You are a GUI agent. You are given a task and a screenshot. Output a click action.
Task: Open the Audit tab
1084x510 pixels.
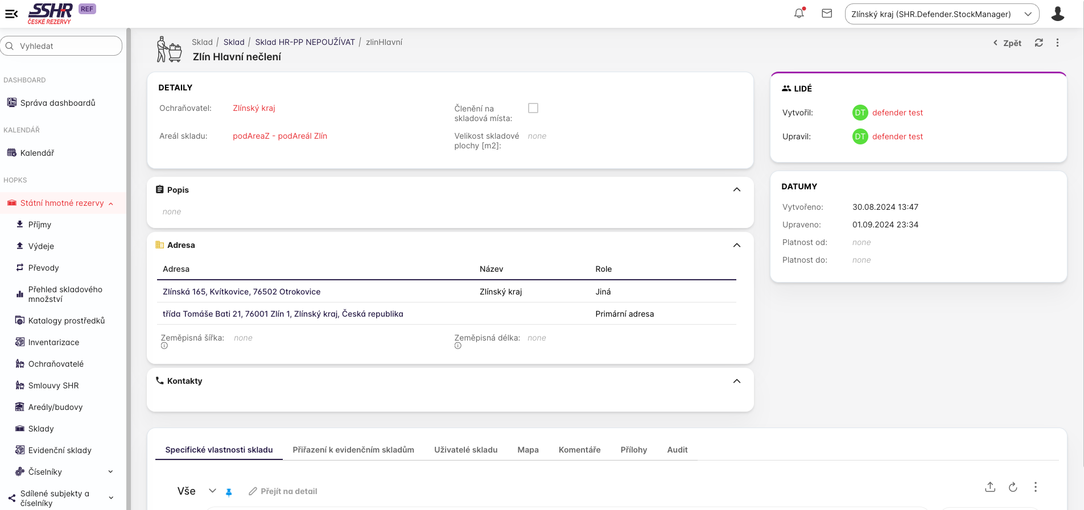click(677, 450)
